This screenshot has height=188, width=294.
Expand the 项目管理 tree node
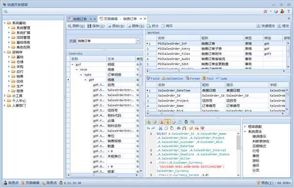pyautogui.click(x=9, y=37)
